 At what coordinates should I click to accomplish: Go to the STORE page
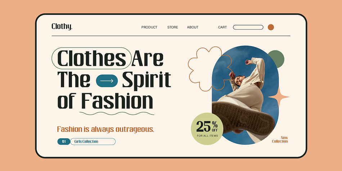tap(172, 27)
